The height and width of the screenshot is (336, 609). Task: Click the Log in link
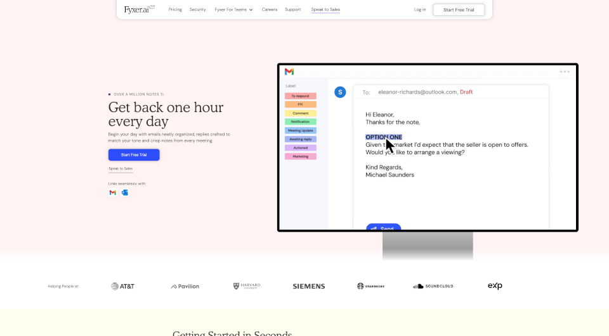[x=420, y=9]
